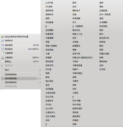The width and height of the screenshot is (123, 127).
Task: Click the arrow beside 添加视频滤镜
Action: click(40, 78)
